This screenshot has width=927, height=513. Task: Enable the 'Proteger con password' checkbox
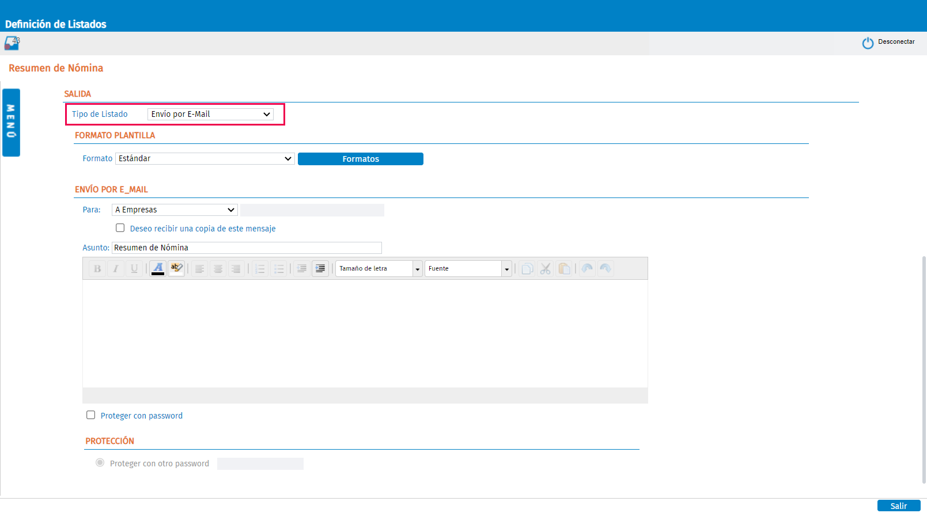90,415
